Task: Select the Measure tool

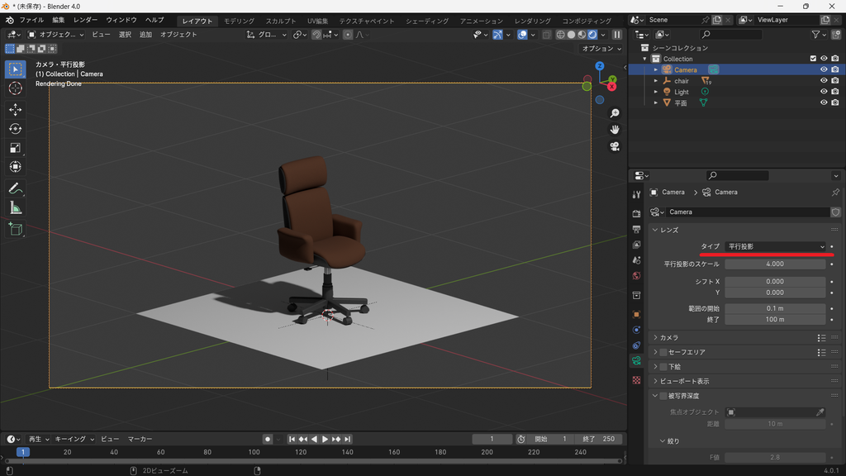Action: [x=15, y=207]
